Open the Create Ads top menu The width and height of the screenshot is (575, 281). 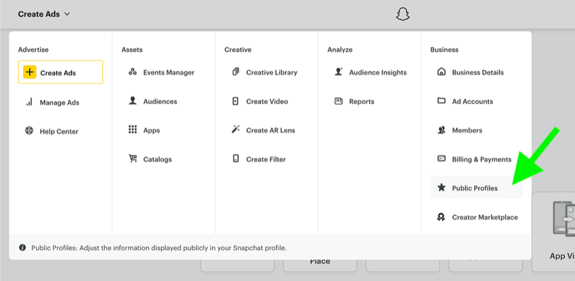(44, 14)
